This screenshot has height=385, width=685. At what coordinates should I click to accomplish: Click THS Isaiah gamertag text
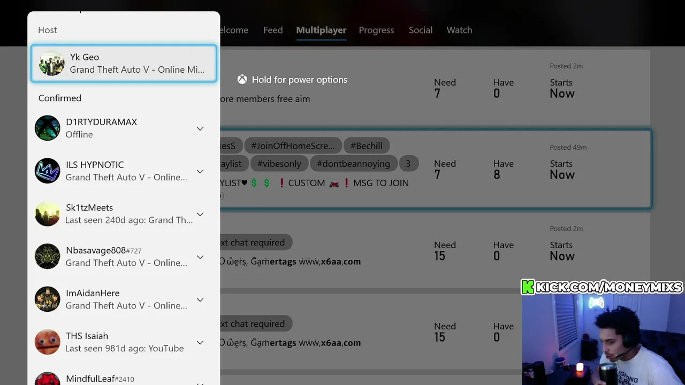pyautogui.click(x=87, y=336)
